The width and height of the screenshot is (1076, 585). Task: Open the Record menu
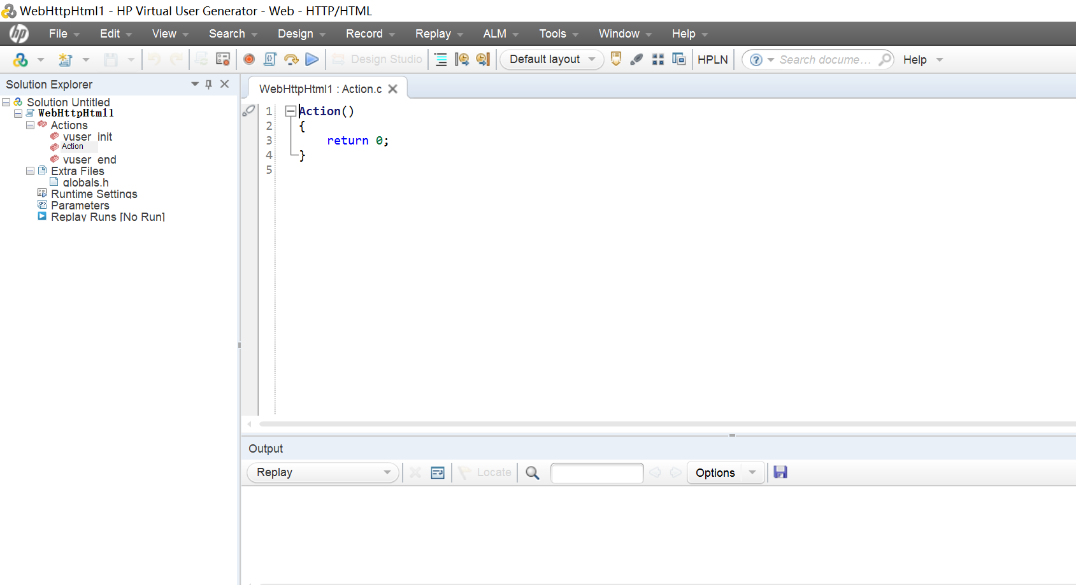[x=369, y=34]
